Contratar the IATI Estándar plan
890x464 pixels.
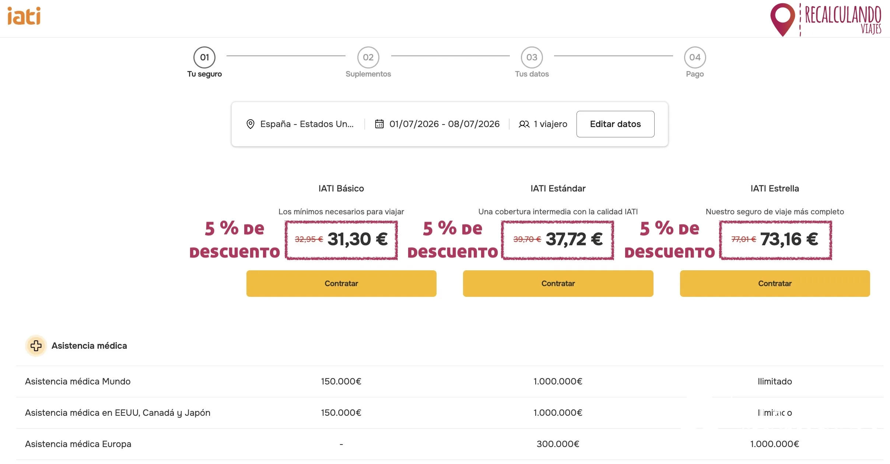point(558,284)
